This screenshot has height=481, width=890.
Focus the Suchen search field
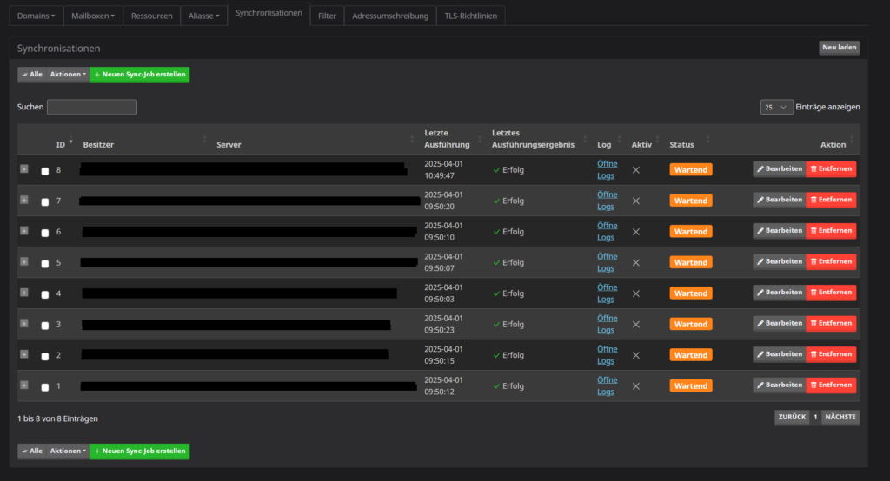pyautogui.click(x=92, y=107)
